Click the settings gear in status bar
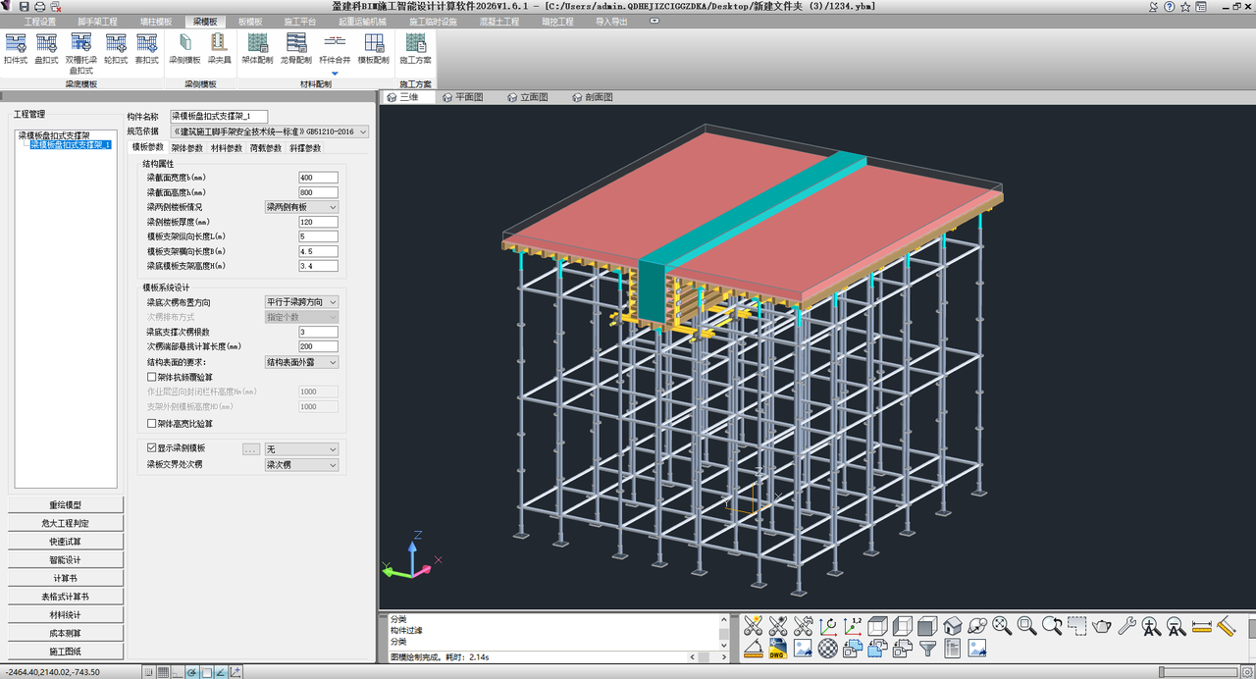 tap(1247, 672)
